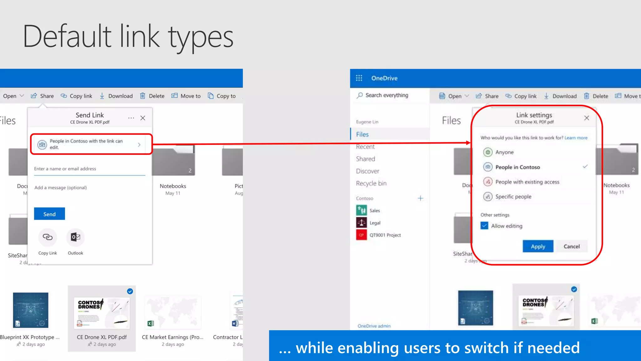Screen dimensions: 641x361
Task: Click Learn more link in Link settings
Action: click(576, 138)
